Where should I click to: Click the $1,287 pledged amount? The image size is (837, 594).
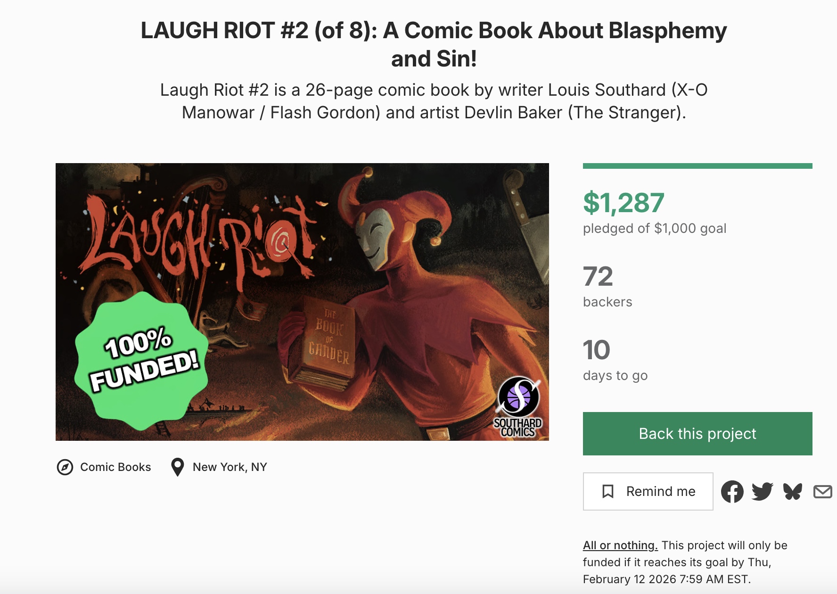click(624, 203)
